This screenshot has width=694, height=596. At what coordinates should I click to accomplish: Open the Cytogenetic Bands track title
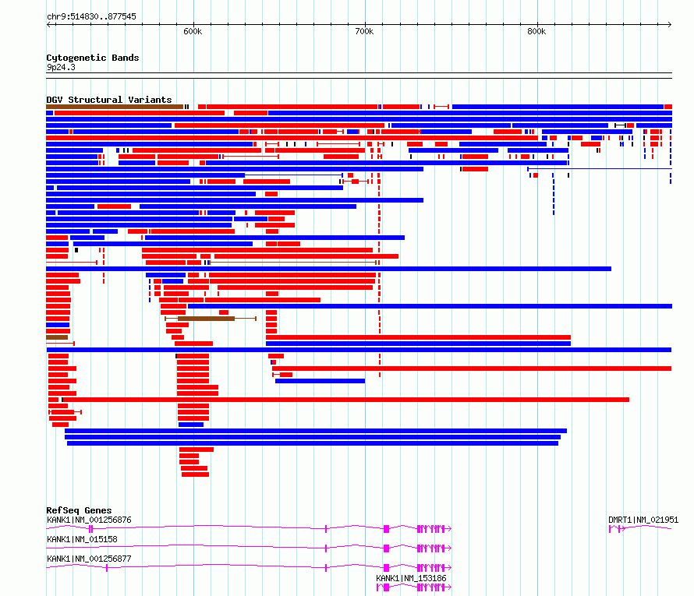(x=93, y=58)
